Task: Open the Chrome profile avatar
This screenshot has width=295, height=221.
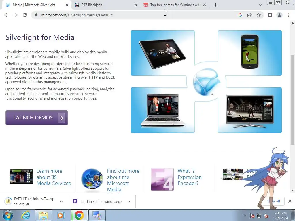Action: [x=279, y=15]
